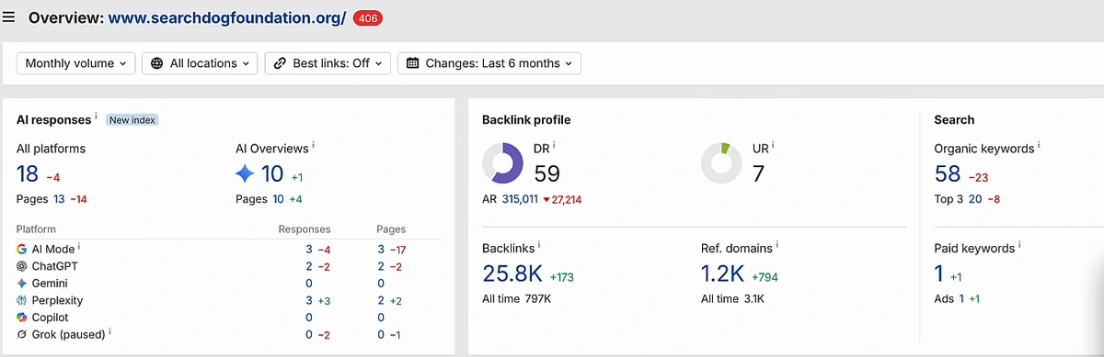Click the Gemini row label

point(50,283)
